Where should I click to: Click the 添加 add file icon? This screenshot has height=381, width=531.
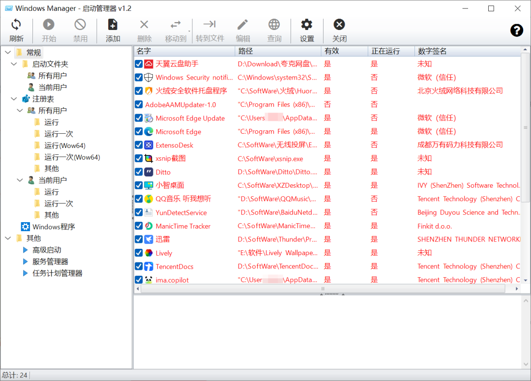113,25
